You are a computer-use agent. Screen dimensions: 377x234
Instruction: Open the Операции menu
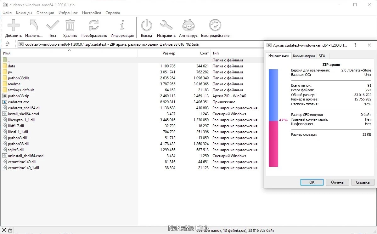(45, 13)
